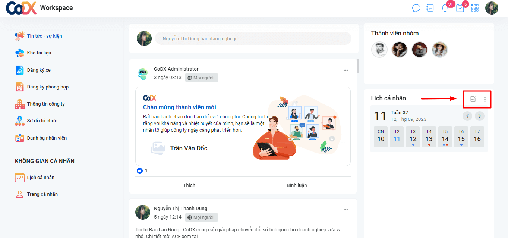The height and width of the screenshot is (238, 508).
Task: Click the Thích button on the post
Action: [x=189, y=185]
